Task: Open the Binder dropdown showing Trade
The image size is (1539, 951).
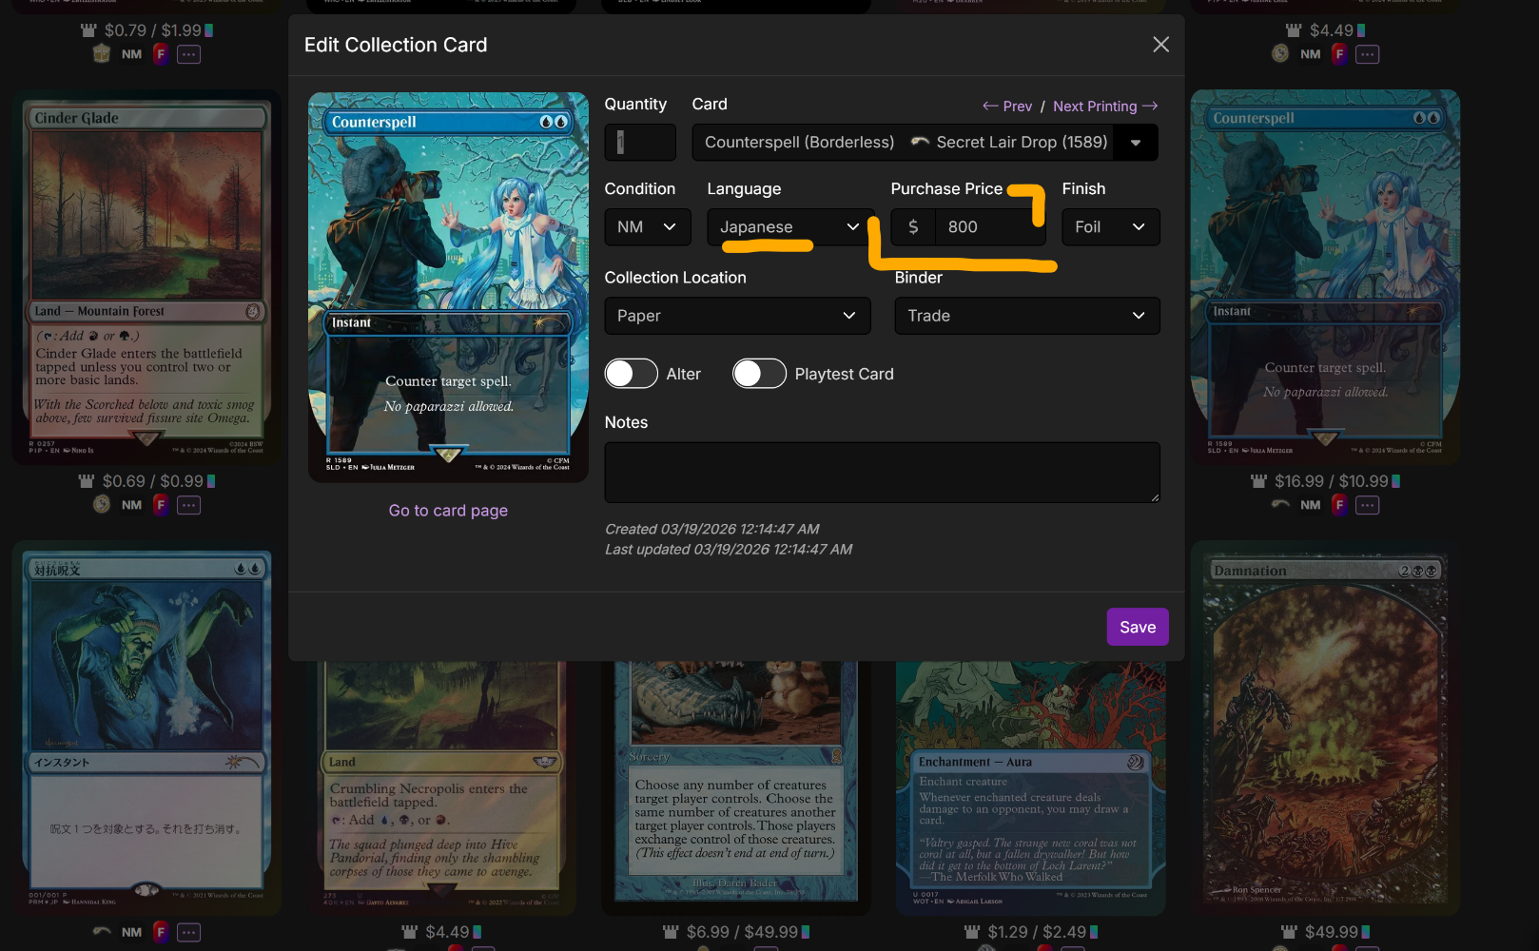Action: [1026, 316]
